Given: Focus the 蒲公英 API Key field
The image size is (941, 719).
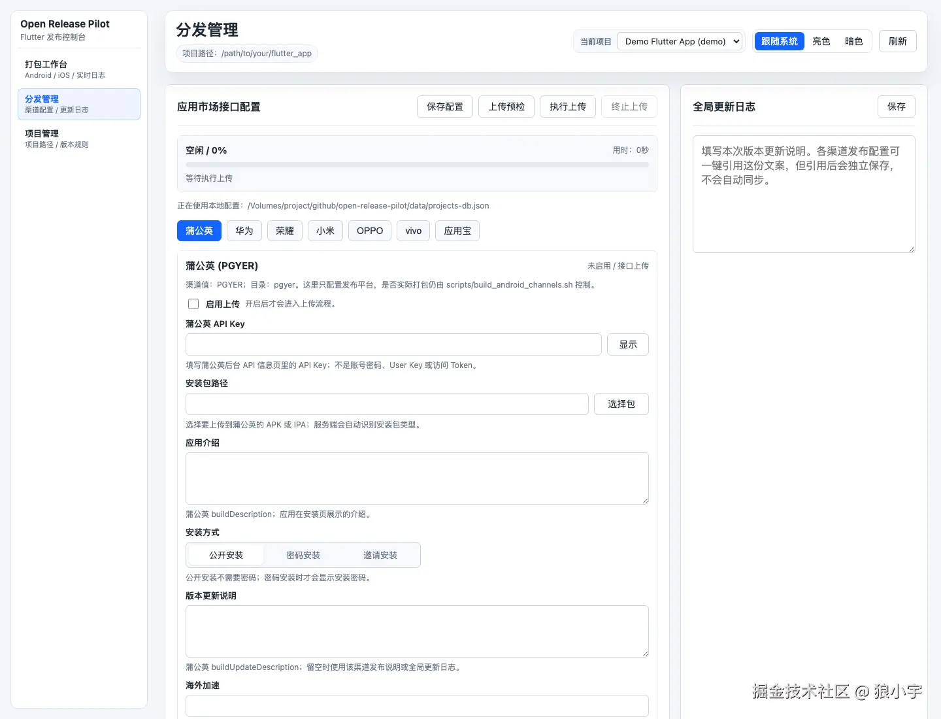Looking at the screenshot, I should [393, 344].
